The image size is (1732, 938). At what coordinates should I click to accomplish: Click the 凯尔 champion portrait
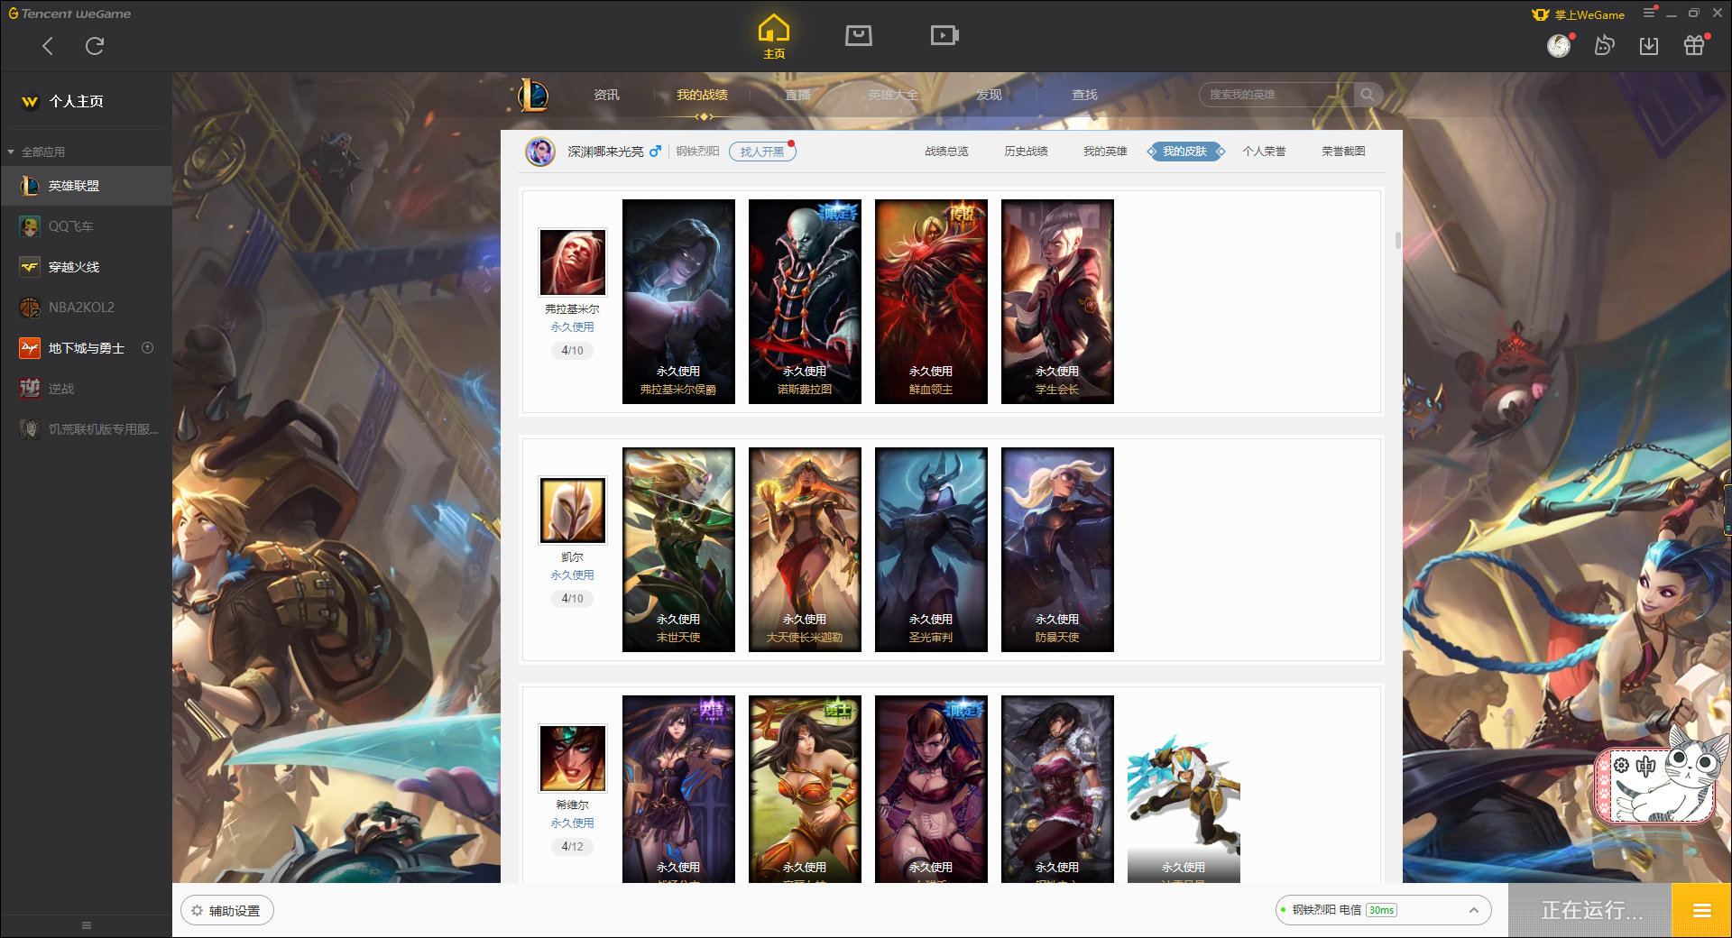pos(573,510)
